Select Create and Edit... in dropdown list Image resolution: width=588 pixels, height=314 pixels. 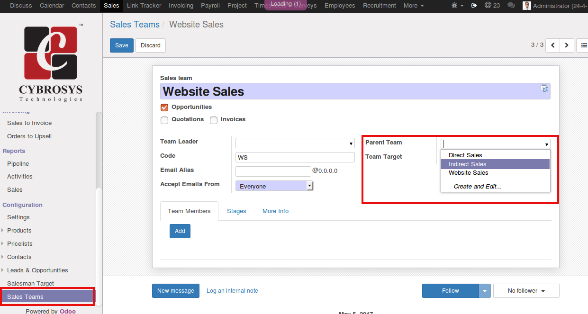tap(495, 187)
